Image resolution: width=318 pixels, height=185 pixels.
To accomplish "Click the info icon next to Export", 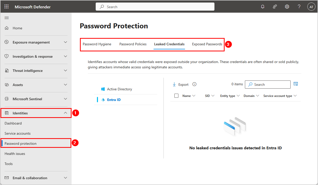I will click(194, 84).
